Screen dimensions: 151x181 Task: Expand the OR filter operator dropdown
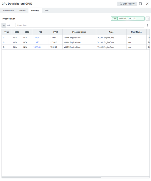[x=10, y=25]
